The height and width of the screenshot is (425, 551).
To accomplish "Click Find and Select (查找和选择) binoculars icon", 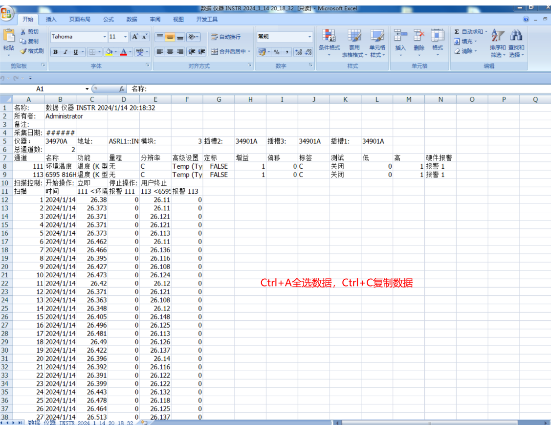I will [516, 36].
